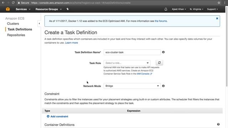
Task: Open the Support dropdown menu
Action: [212, 9]
